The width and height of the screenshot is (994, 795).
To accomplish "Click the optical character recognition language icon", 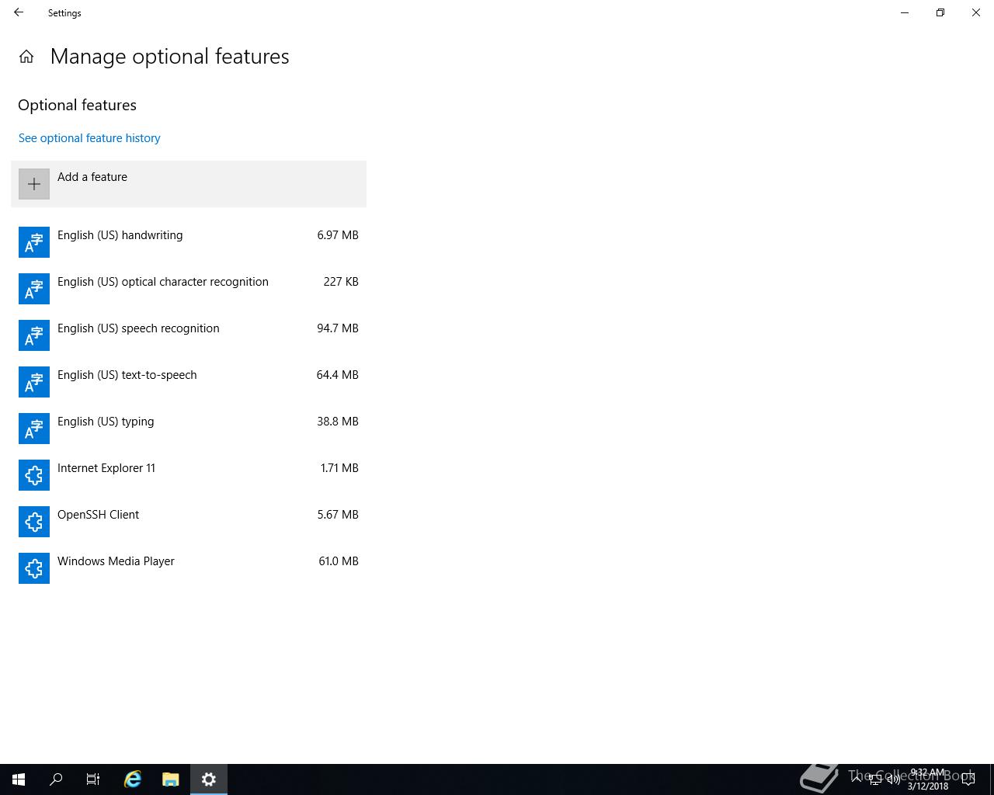I will point(34,289).
